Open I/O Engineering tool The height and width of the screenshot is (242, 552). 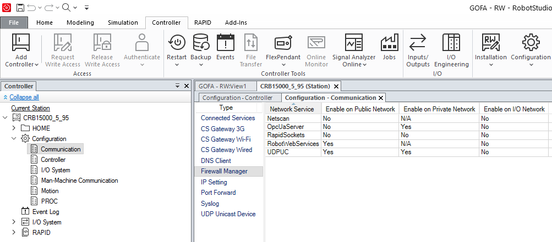coord(451,44)
